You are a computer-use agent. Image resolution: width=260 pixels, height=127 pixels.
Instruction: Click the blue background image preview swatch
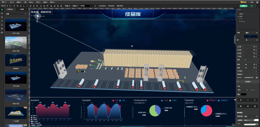click(251, 36)
